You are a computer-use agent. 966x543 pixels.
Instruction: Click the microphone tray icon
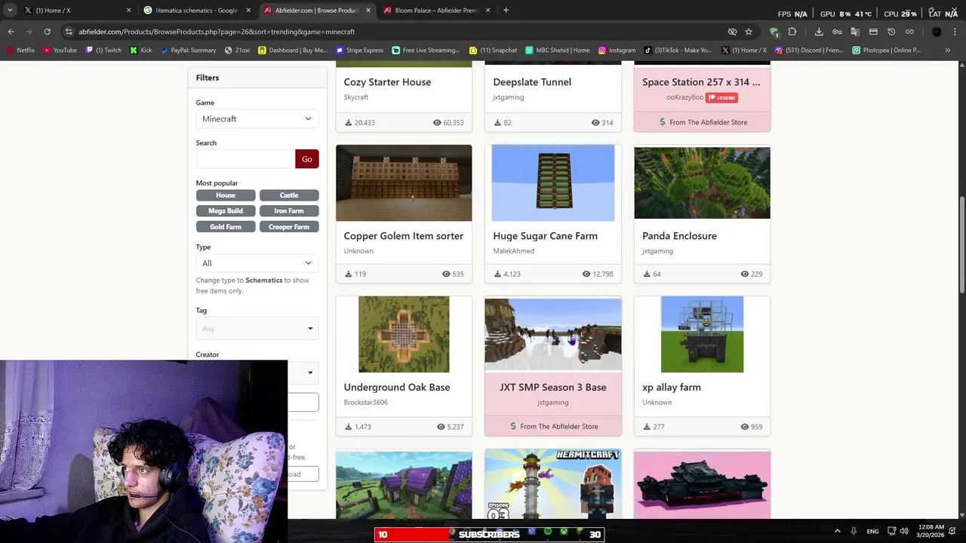854,531
